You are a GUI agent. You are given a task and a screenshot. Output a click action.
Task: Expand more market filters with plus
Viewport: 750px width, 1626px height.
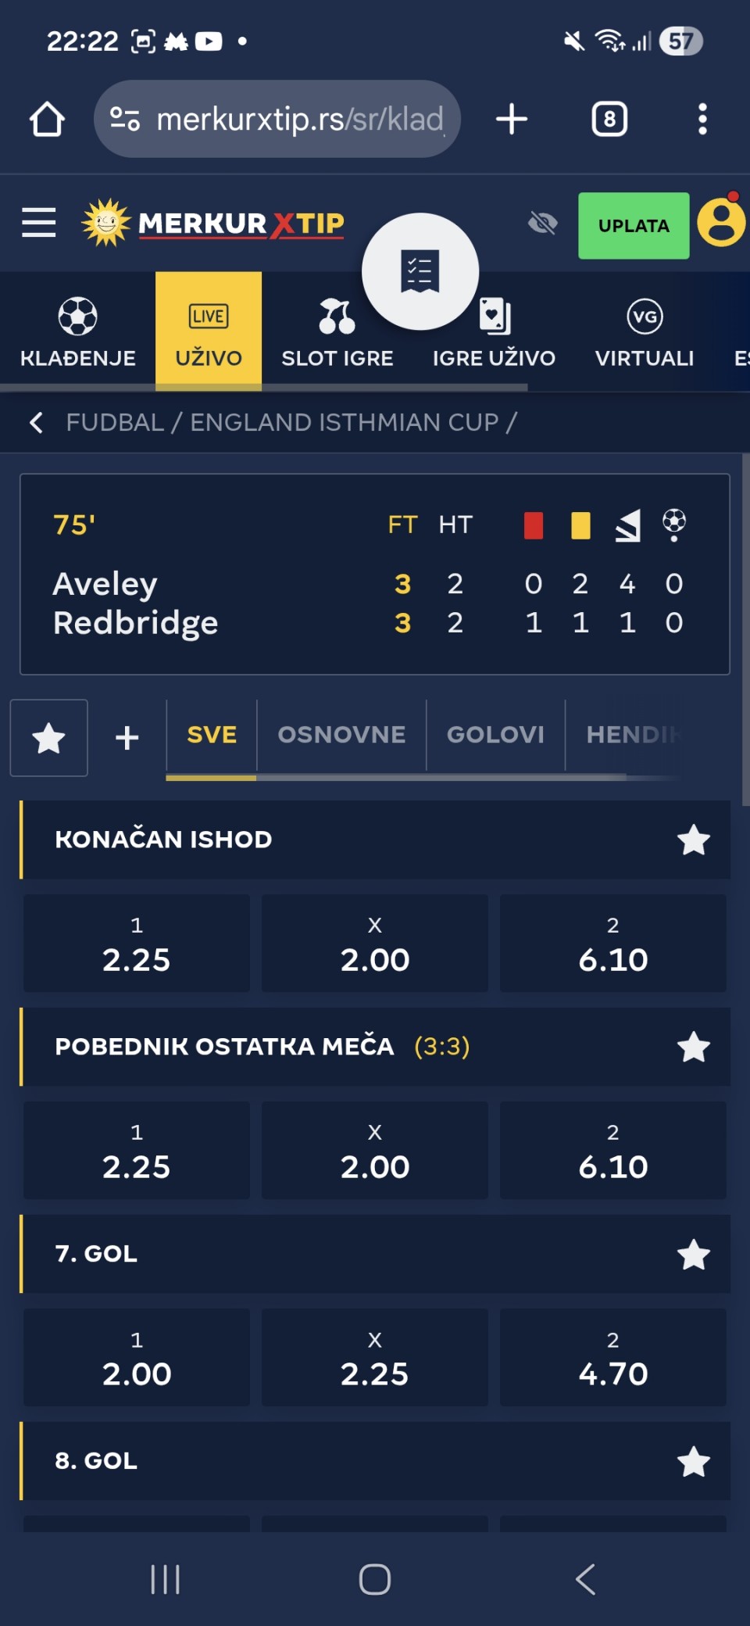127,738
